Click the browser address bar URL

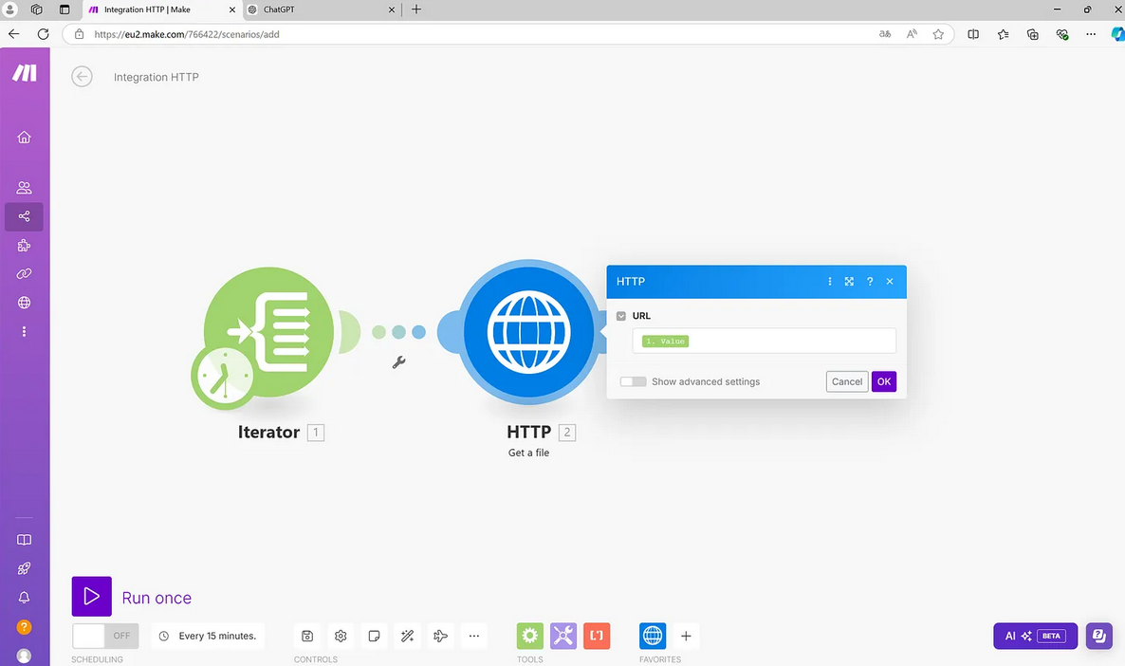[187, 34]
